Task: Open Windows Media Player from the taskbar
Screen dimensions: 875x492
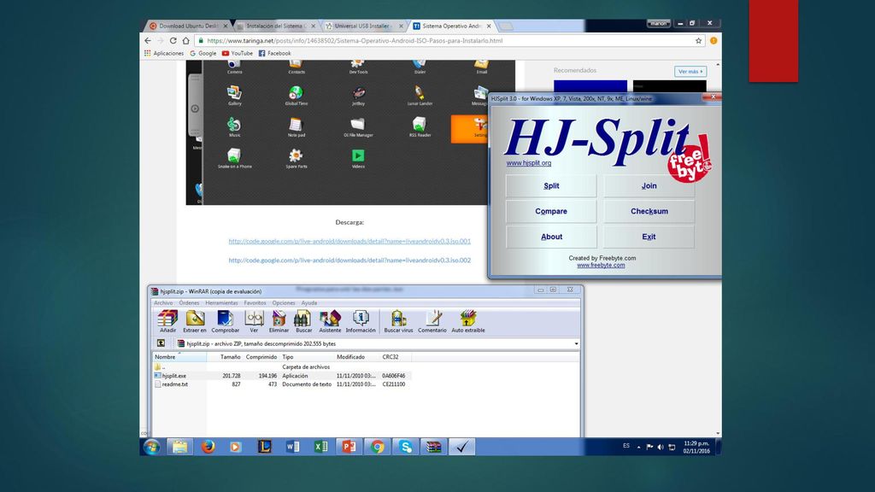Action: [x=236, y=447]
